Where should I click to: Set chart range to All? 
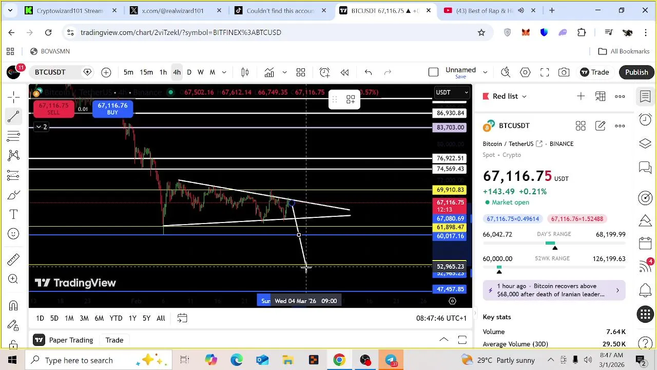point(161,319)
